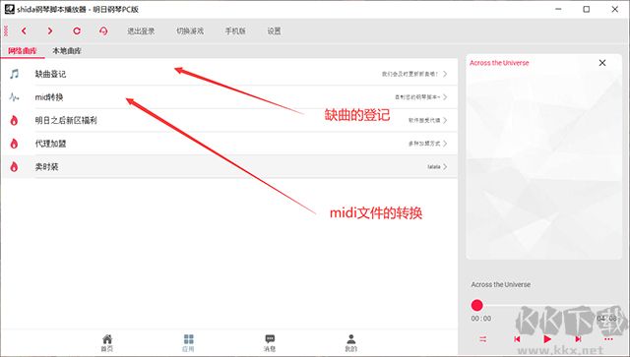Click the 软件接受代理 subtitle text
The width and height of the screenshot is (630, 357).
tap(424, 120)
